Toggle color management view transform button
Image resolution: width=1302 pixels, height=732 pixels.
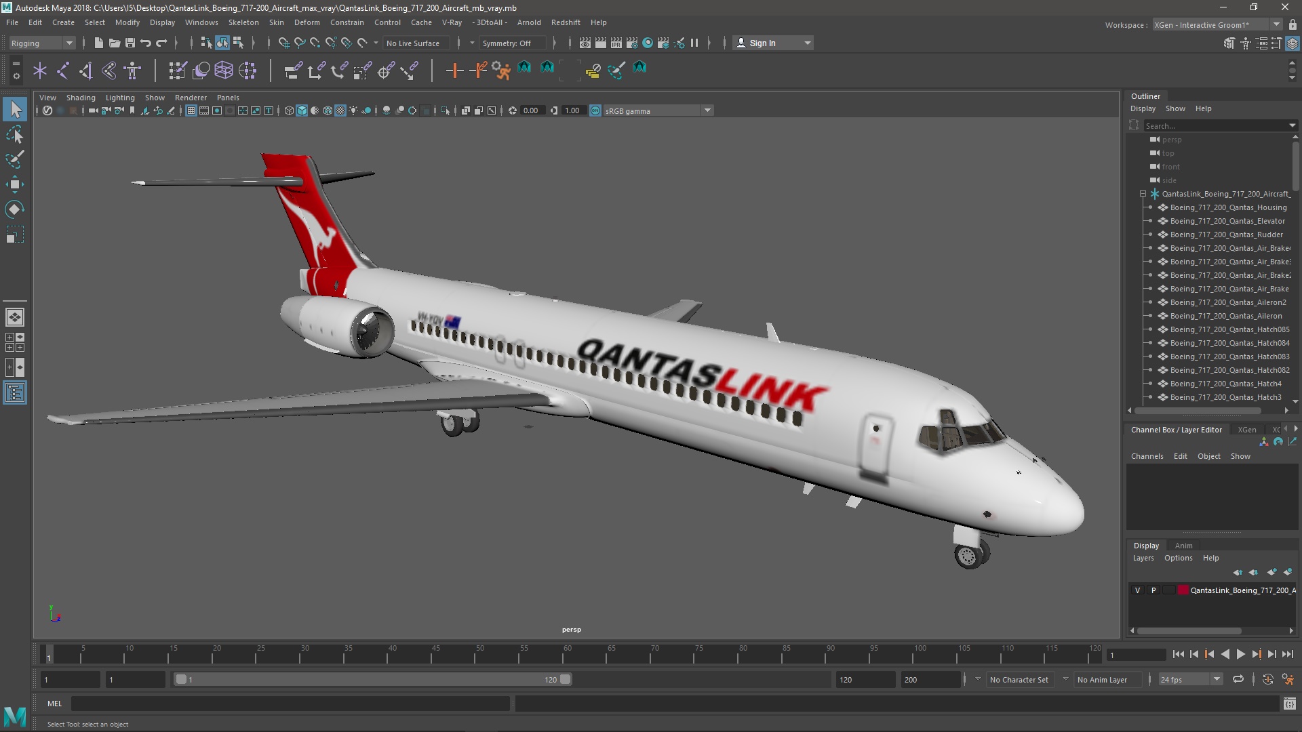pyautogui.click(x=595, y=110)
